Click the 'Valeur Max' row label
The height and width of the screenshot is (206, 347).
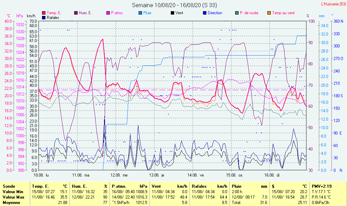[13, 197]
